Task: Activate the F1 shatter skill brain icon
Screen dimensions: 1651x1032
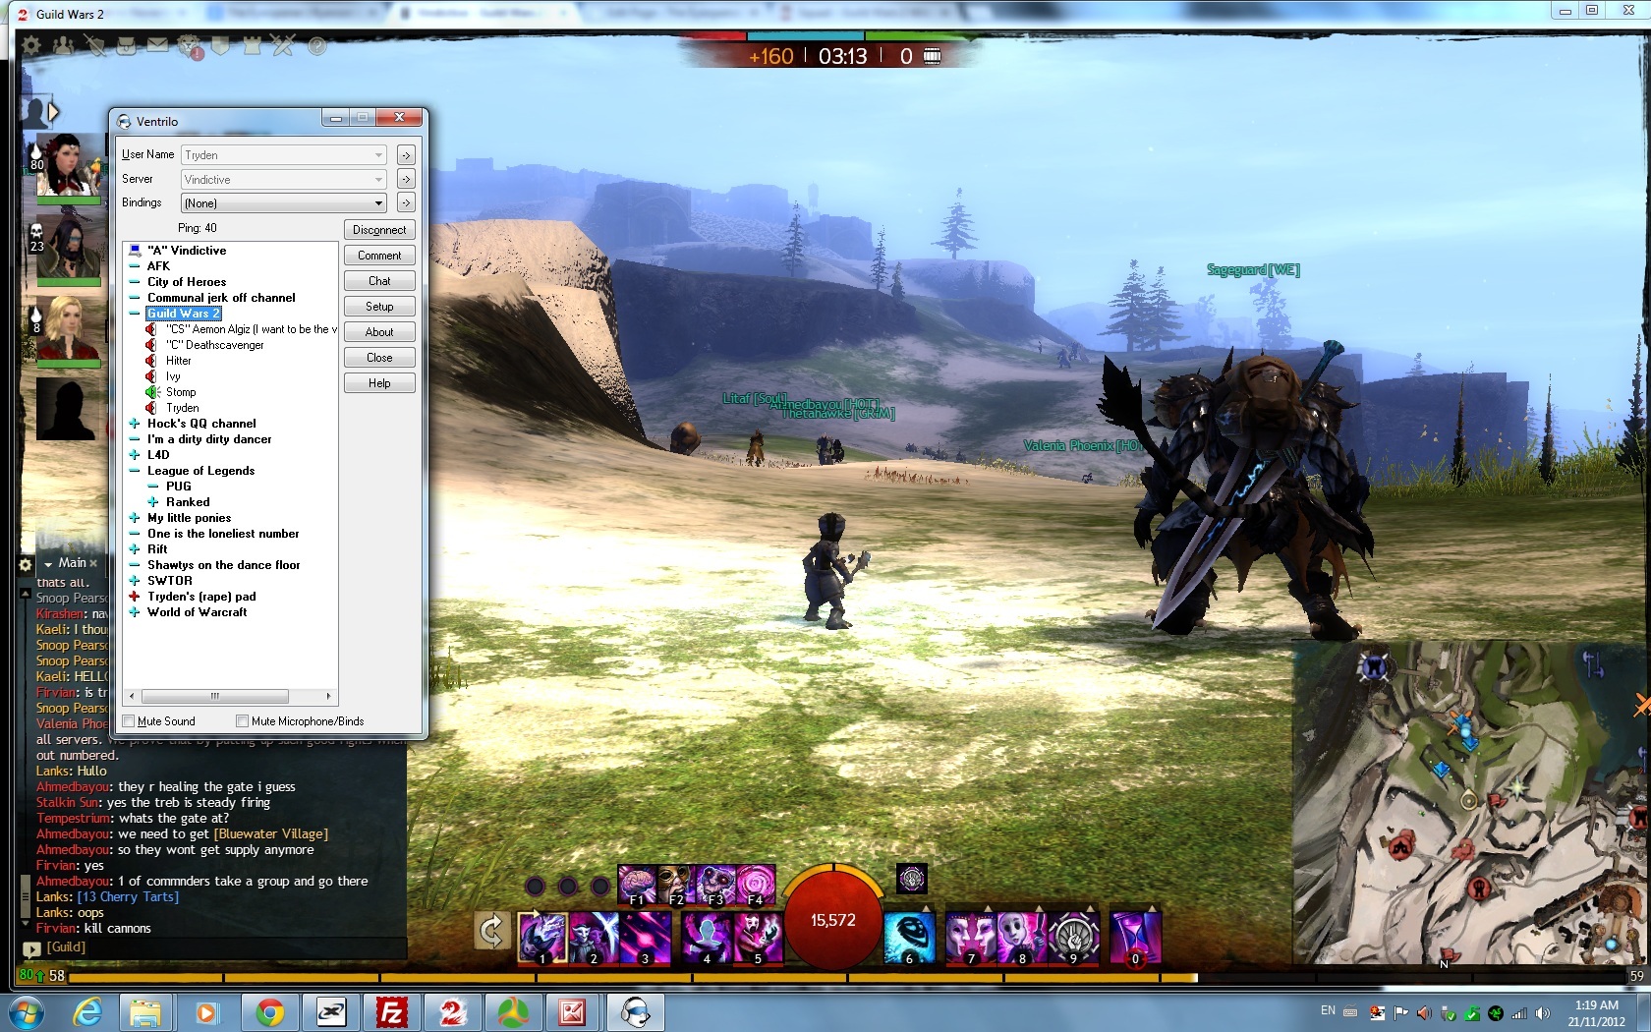Action: point(637,885)
